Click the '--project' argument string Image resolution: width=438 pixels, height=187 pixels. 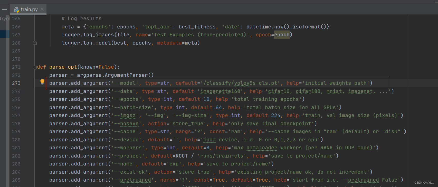point(128,156)
